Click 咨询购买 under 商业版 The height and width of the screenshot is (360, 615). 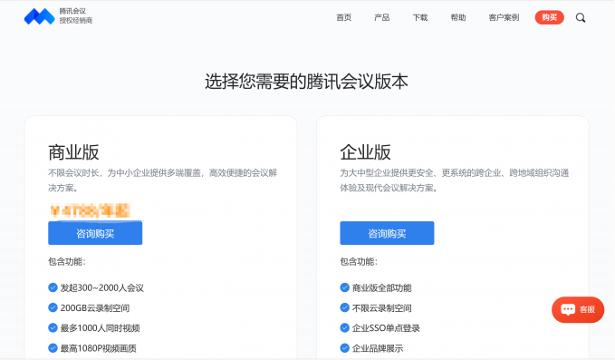(95, 233)
